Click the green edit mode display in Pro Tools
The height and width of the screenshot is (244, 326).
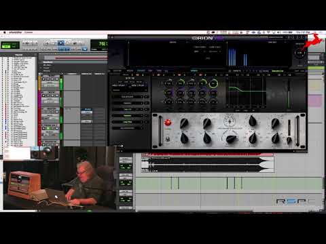point(10,45)
